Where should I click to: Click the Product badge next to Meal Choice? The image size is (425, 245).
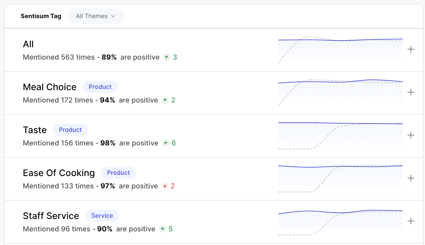[x=100, y=87]
